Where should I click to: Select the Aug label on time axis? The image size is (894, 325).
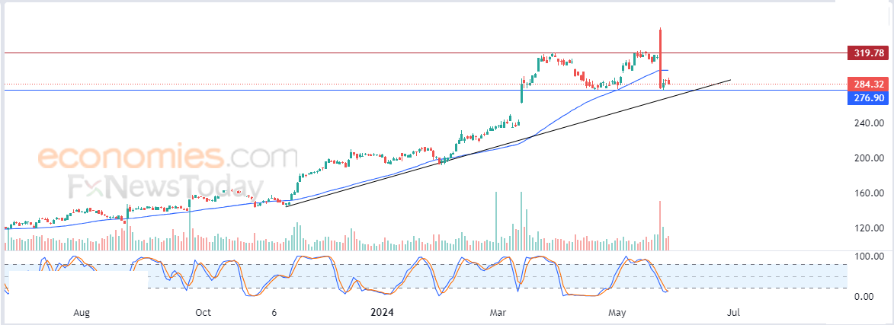click(x=82, y=313)
